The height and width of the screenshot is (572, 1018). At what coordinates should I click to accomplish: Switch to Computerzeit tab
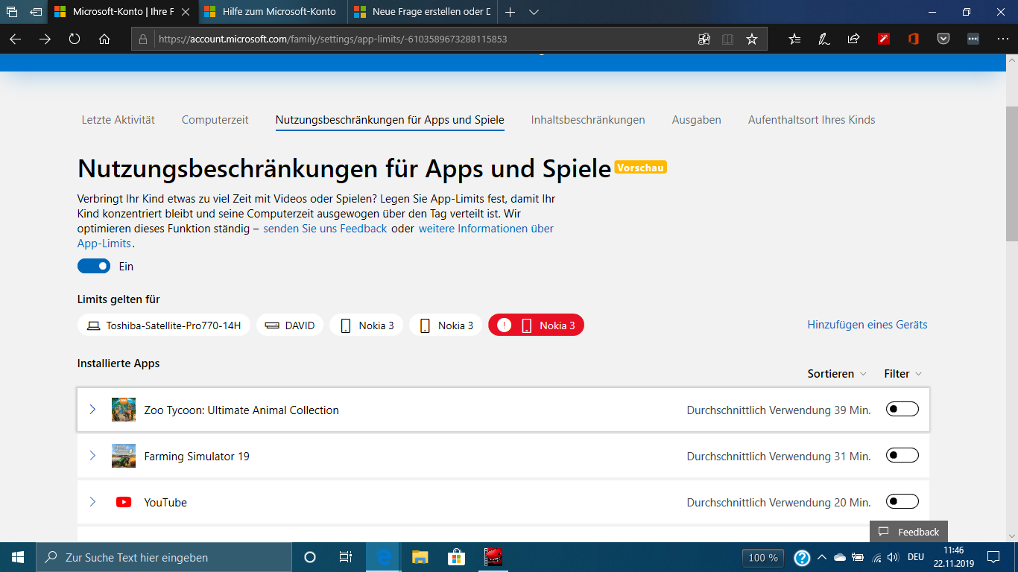(215, 120)
